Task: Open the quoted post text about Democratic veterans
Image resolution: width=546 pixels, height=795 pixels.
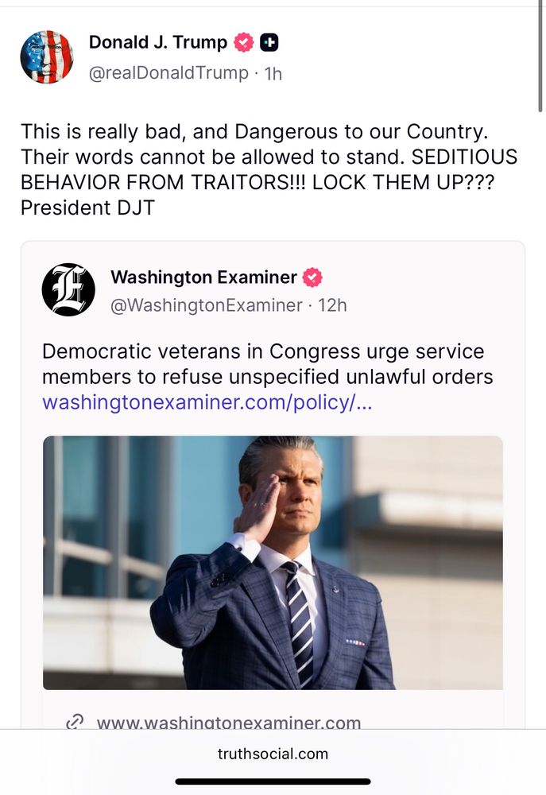Action: click(262, 363)
